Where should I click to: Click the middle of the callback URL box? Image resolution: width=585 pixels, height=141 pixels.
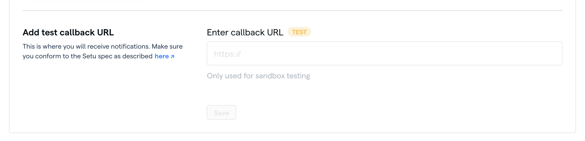pyautogui.click(x=384, y=53)
